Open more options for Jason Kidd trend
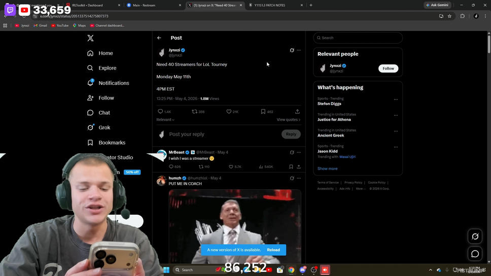The height and width of the screenshot is (276, 491). coord(396,147)
